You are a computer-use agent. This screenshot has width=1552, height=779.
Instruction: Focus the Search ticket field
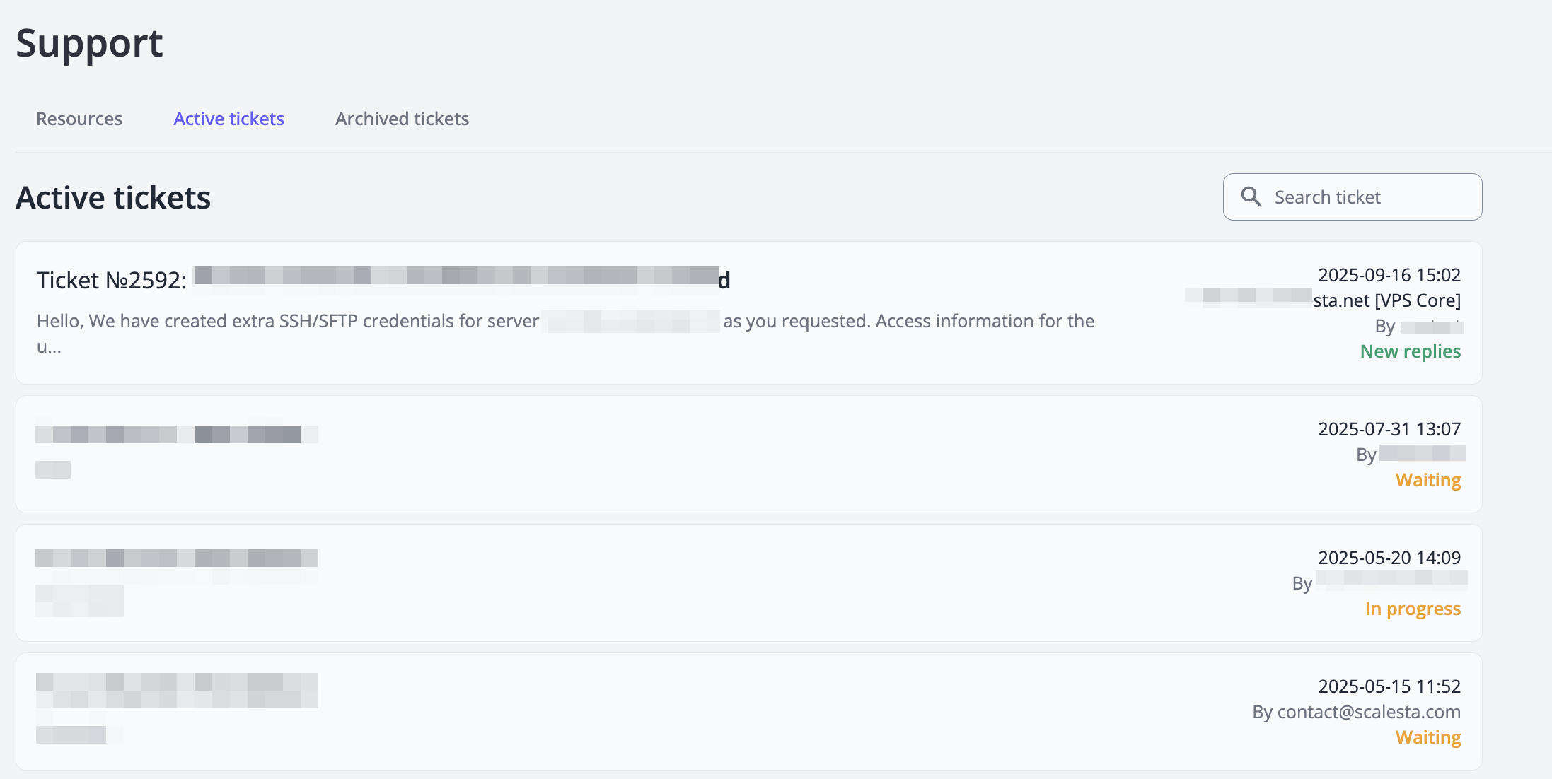point(1365,197)
